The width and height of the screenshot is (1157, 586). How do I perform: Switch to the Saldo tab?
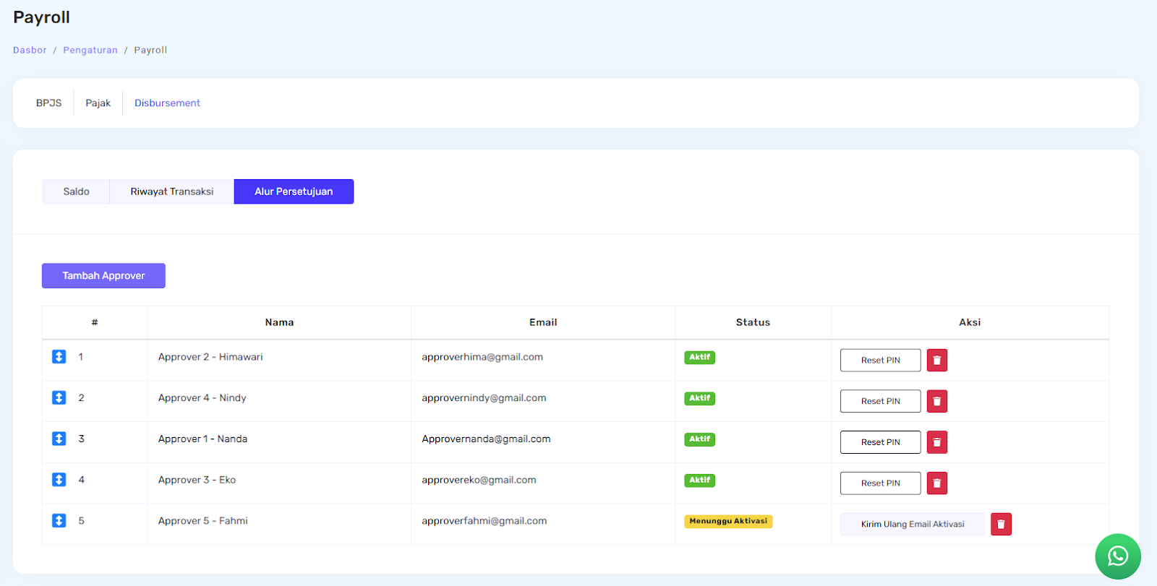point(76,191)
